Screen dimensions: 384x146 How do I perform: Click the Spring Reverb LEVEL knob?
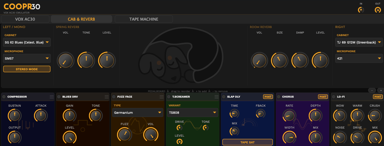pyautogui.click(x=107, y=60)
